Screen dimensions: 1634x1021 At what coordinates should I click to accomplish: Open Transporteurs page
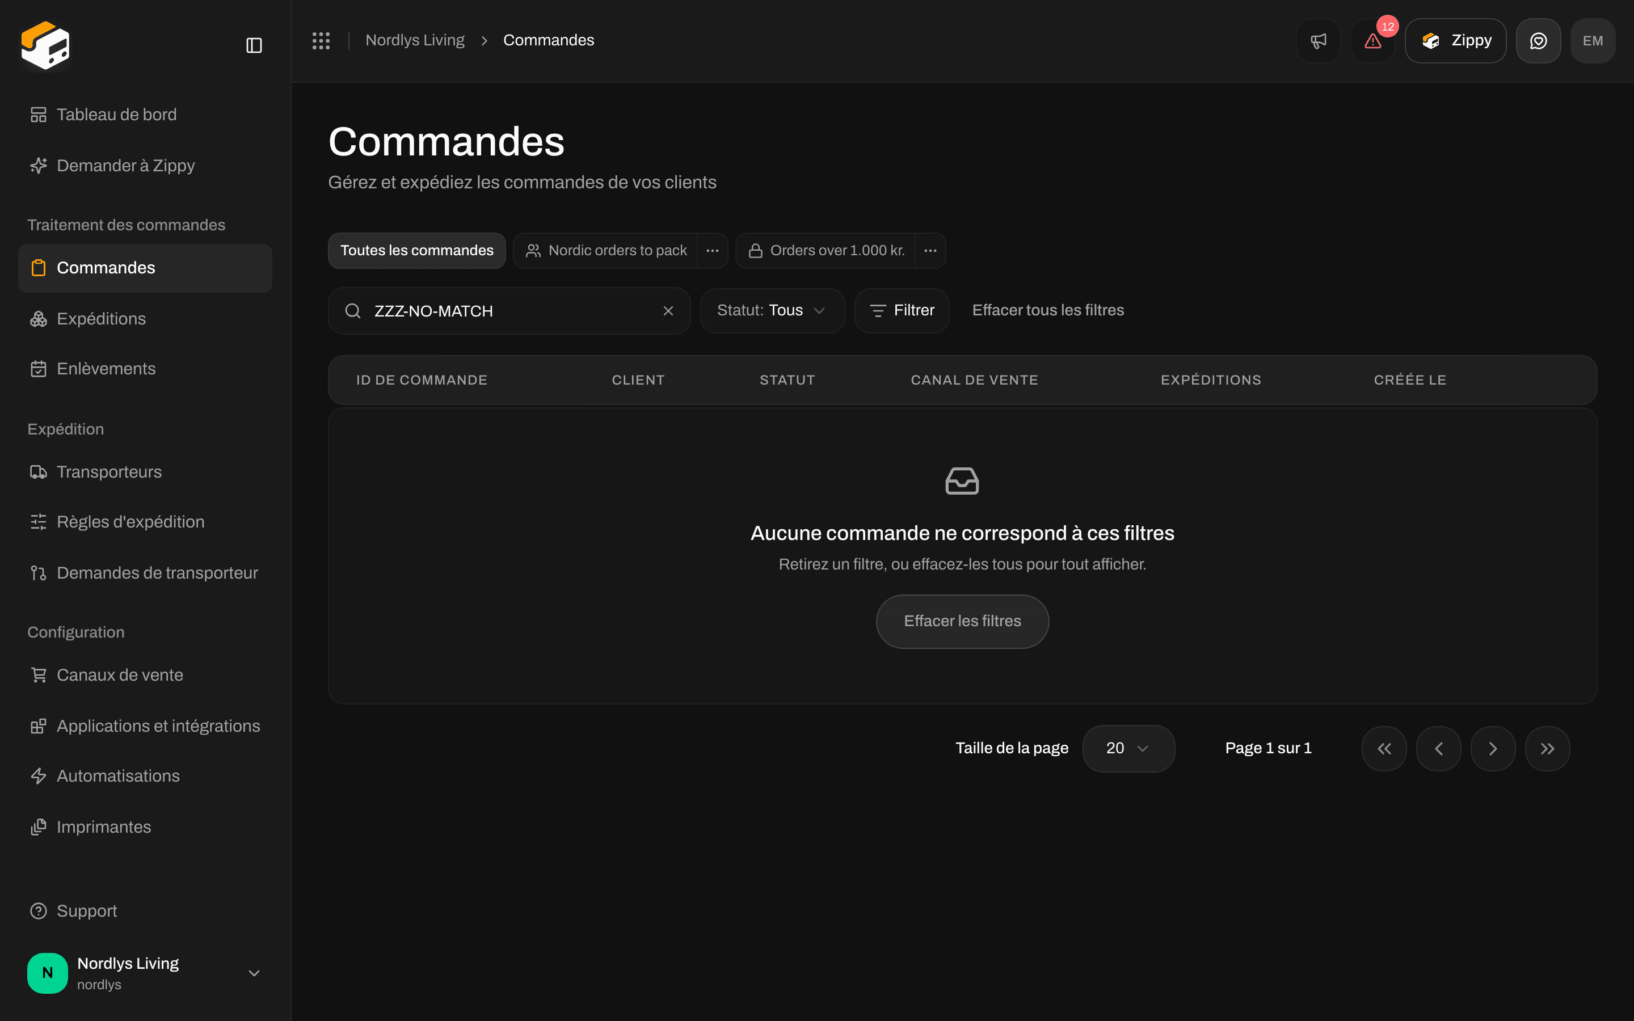(x=145, y=472)
